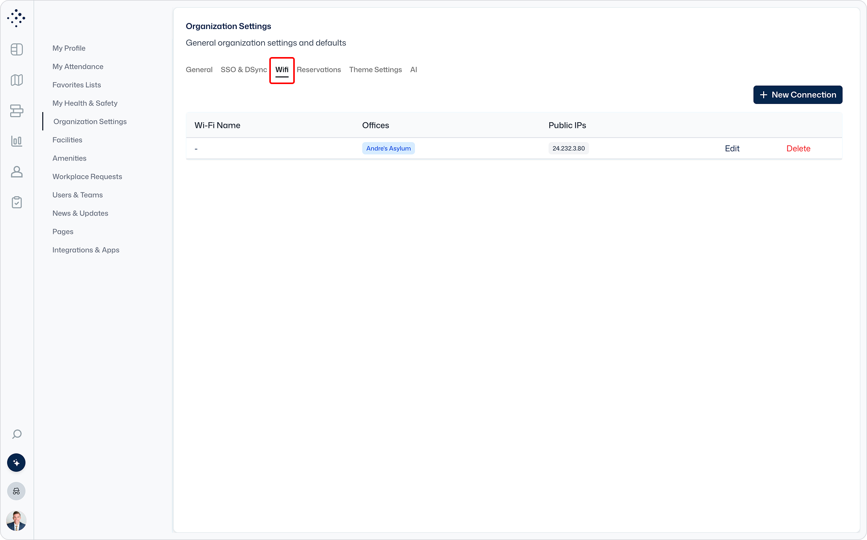Open the user profile avatar
This screenshot has width=867, height=540.
(x=16, y=521)
